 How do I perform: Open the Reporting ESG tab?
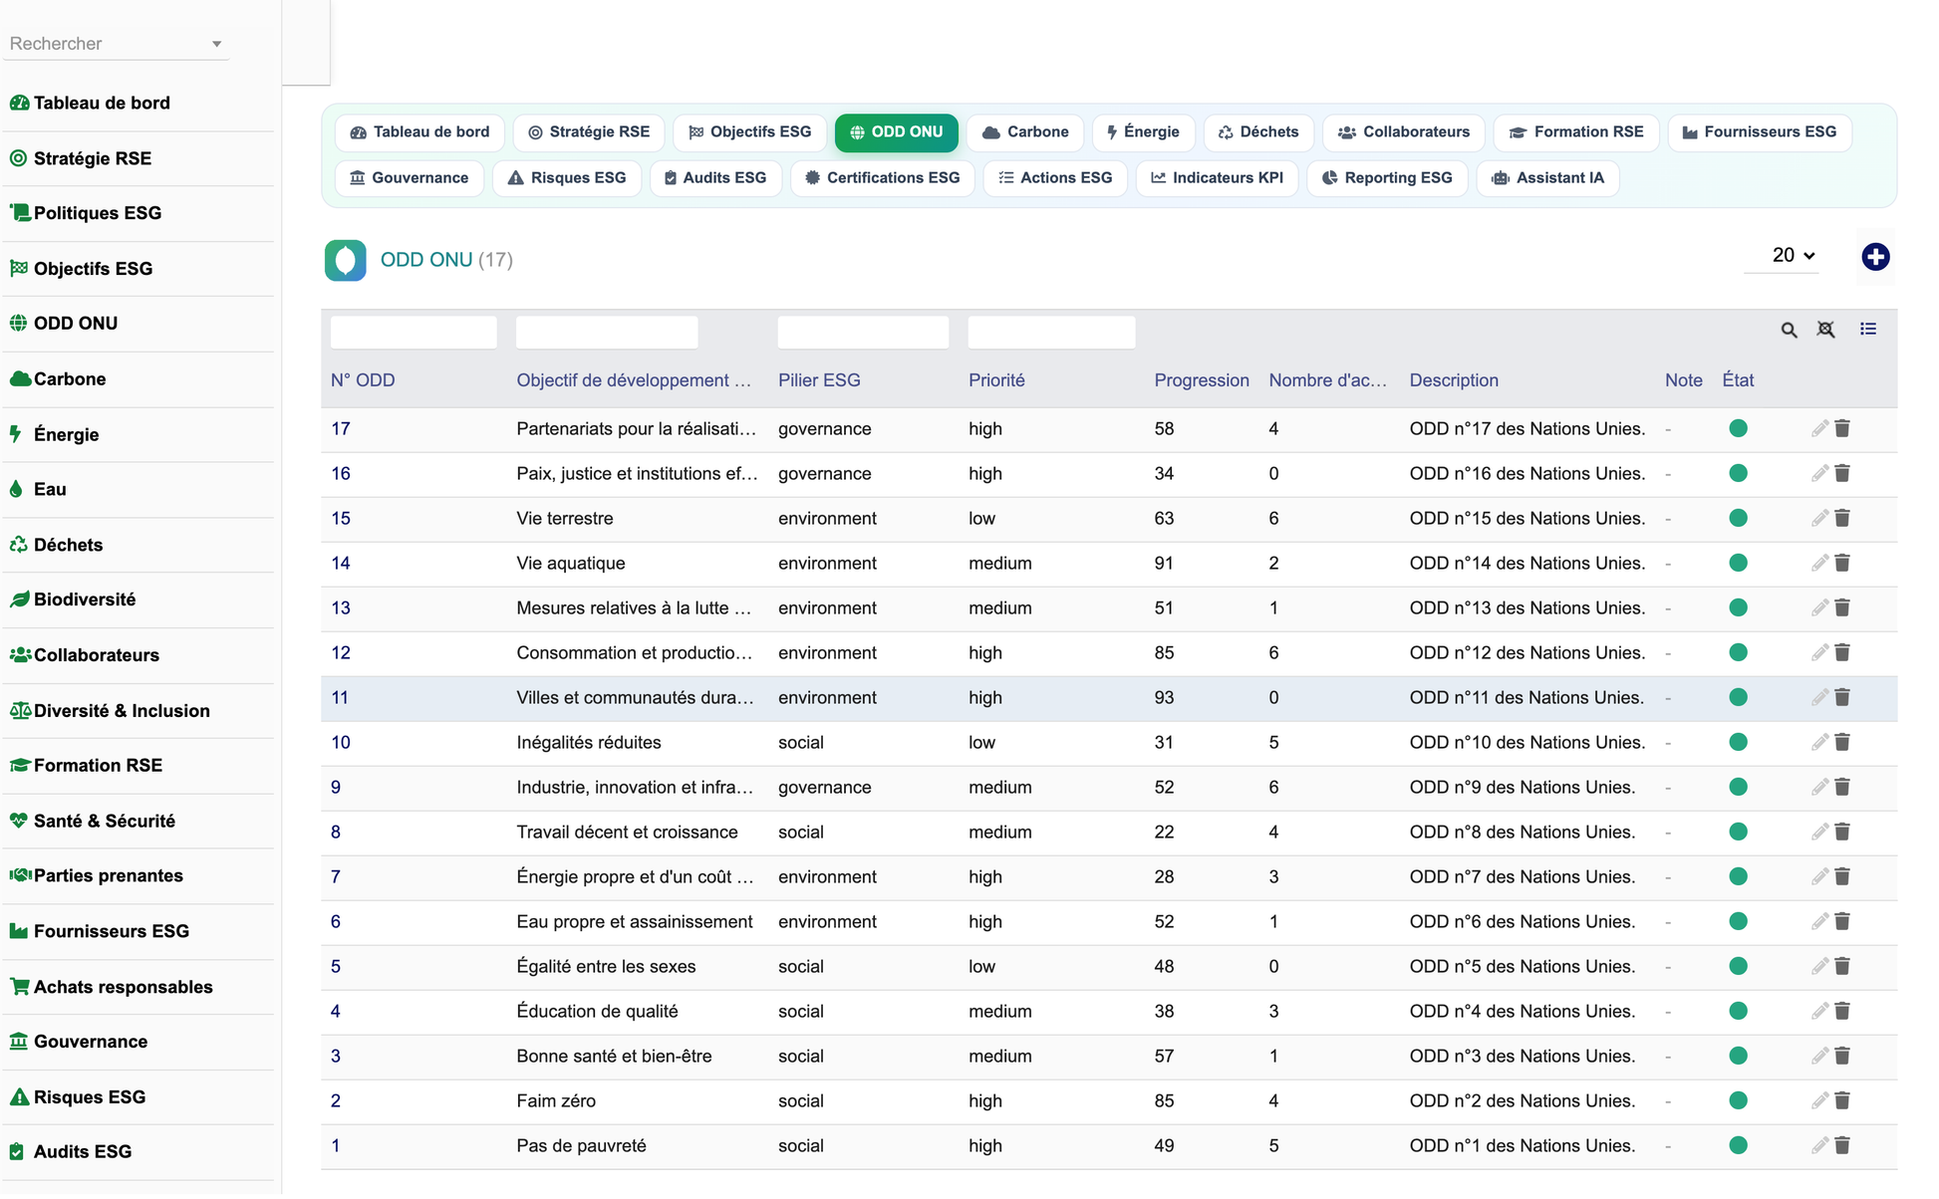1387,178
